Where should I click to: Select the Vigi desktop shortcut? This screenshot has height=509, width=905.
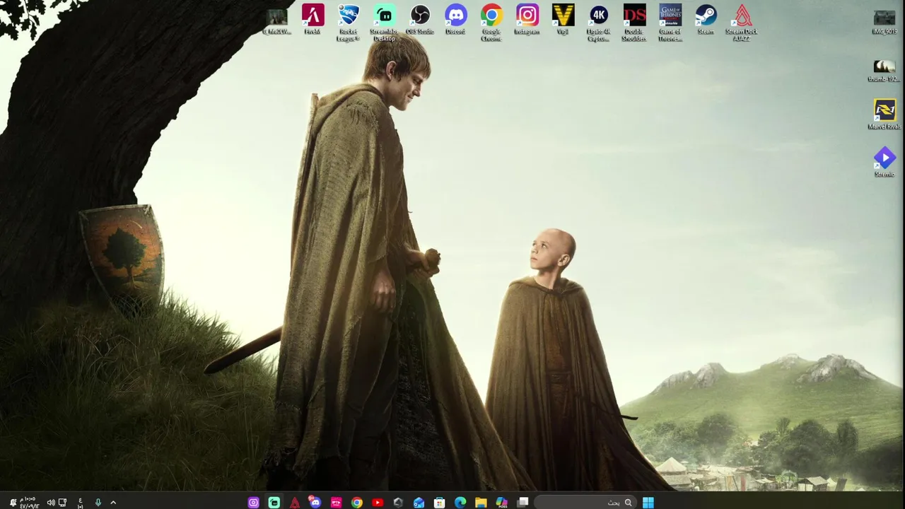click(563, 19)
